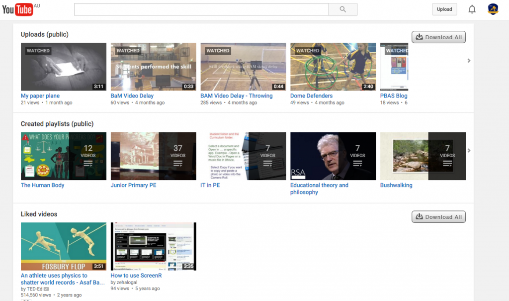509x301 pixels.
Task: Click the 2:40 duration badge
Action: point(368,87)
